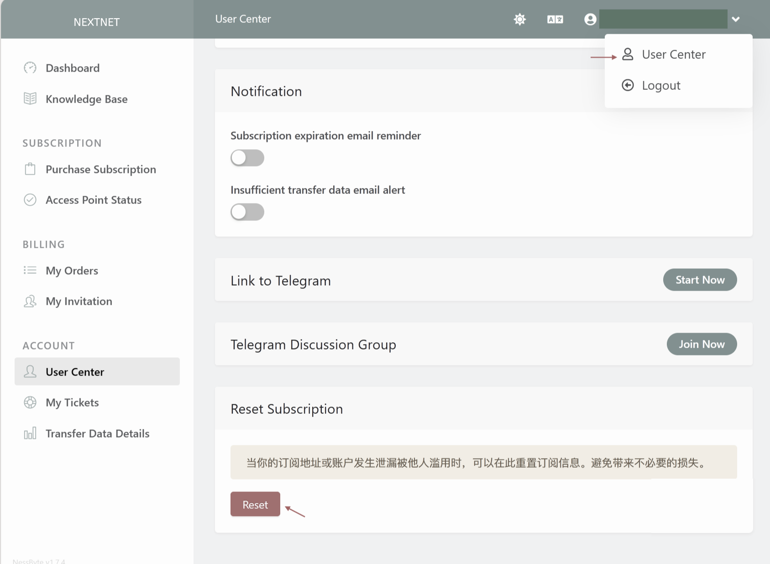The height and width of the screenshot is (564, 770).
Task: Open Access Point Status page
Action: point(97,200)
